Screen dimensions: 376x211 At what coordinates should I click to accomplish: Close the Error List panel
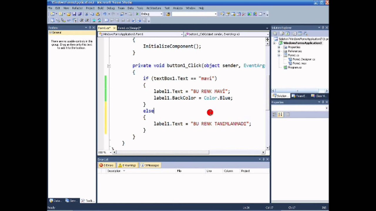pyautogui.click(x=267, y=159)
